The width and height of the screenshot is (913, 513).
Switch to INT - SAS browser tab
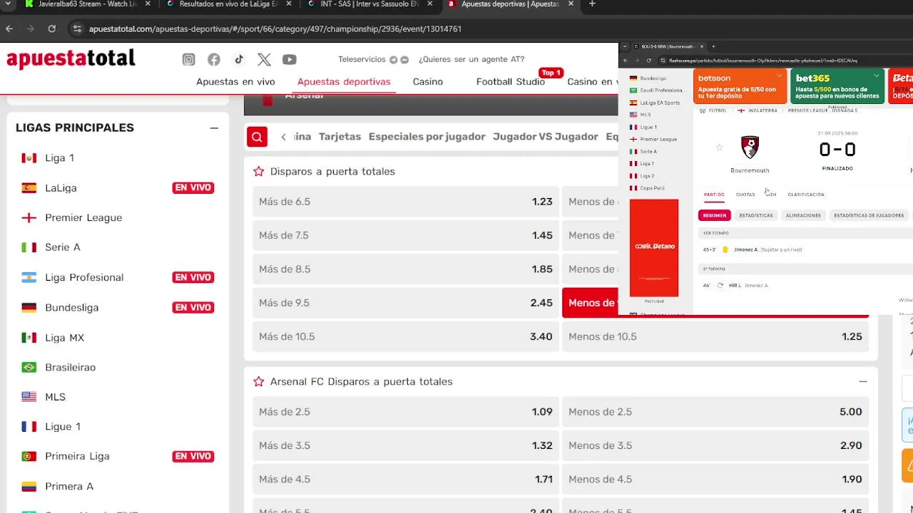[x=369, y=4]
